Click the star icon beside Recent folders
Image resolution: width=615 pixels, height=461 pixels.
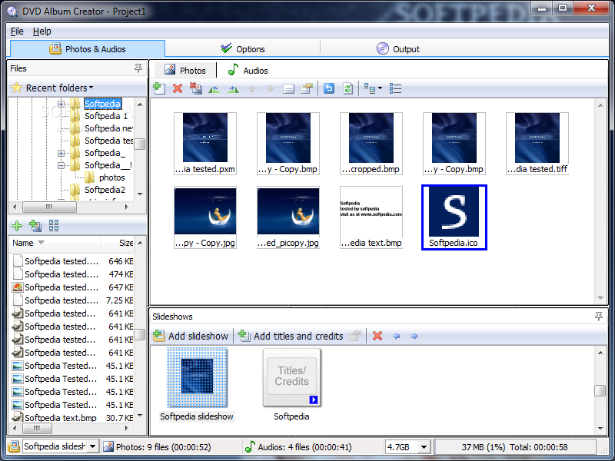tap(16, 88)
